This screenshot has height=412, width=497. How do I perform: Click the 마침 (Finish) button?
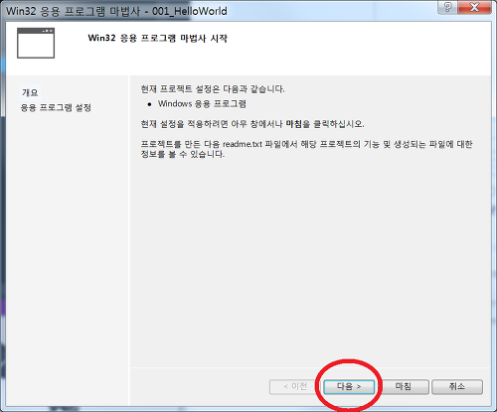pyautogui.click(x=404, y=386)
